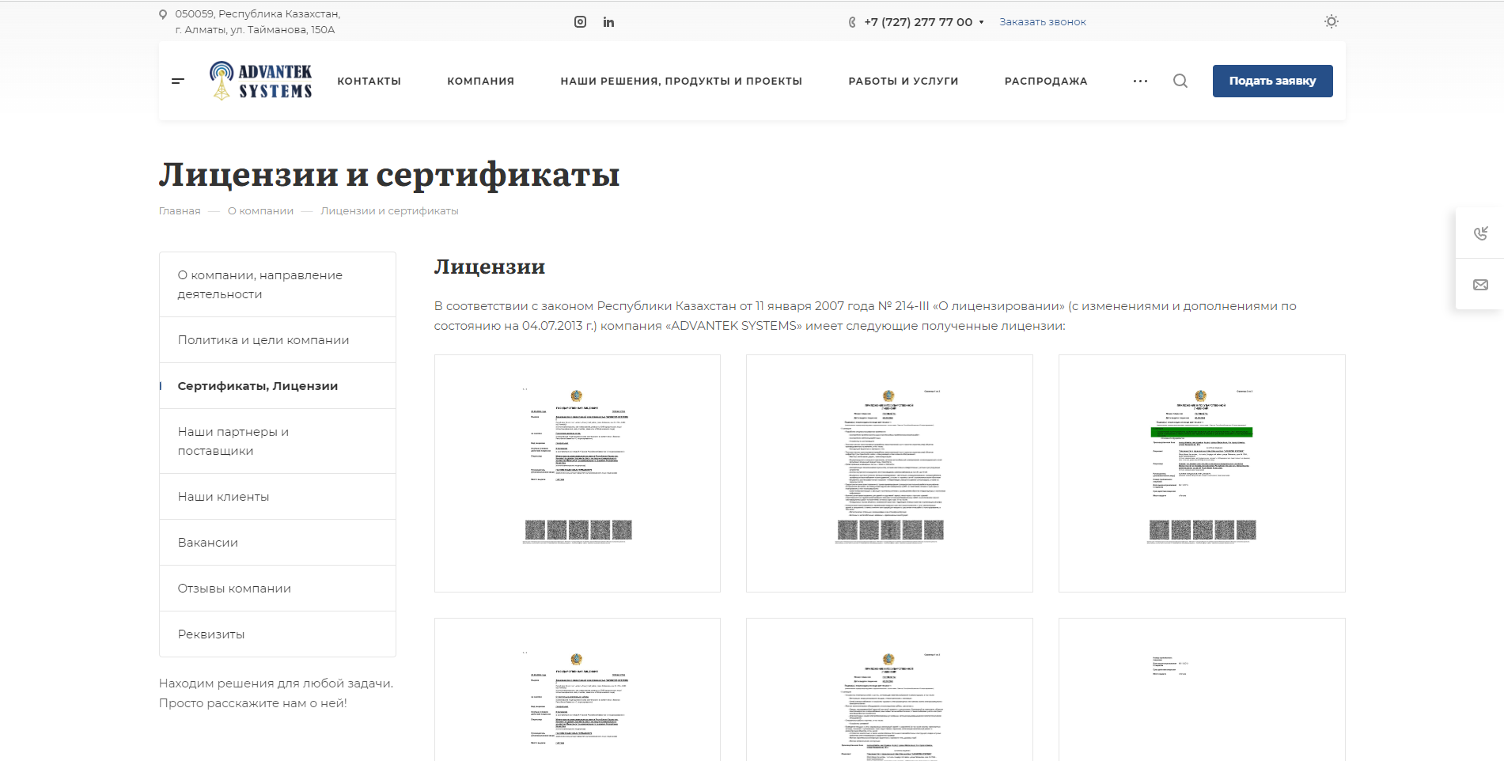Image resolution: width=1504 pixels, height=761 pixels.
Task: Select 'Реквизиты' sidebar item
Action: point(278,634)
